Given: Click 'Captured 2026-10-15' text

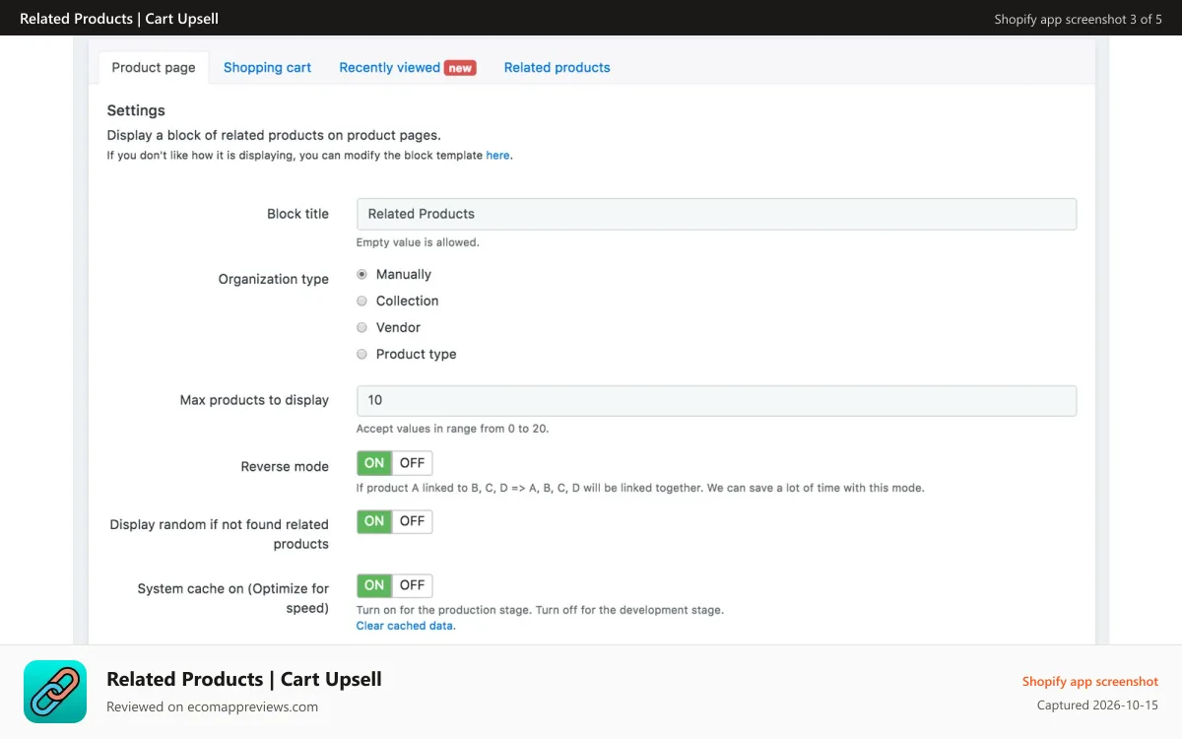Looking at the screenshot, I should click(1097, 705).
